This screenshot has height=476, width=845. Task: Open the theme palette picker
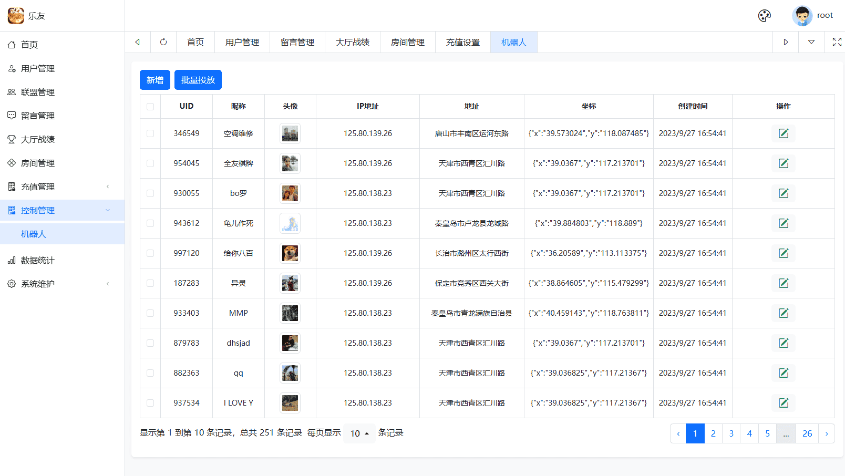point(764,16)
